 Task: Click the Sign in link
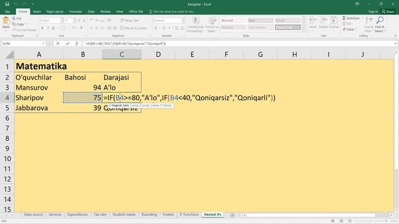[373, 12]
